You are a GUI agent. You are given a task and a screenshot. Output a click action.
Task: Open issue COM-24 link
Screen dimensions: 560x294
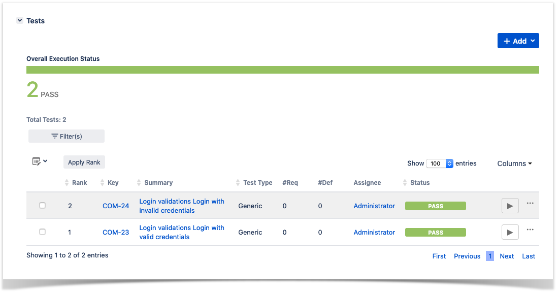[116, 206]
